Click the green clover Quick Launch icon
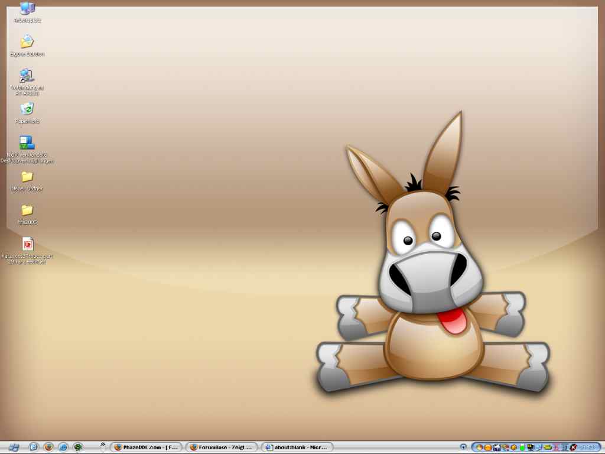Image resolution: width=605 pixels, height=454 pixels. pos(79,447)
